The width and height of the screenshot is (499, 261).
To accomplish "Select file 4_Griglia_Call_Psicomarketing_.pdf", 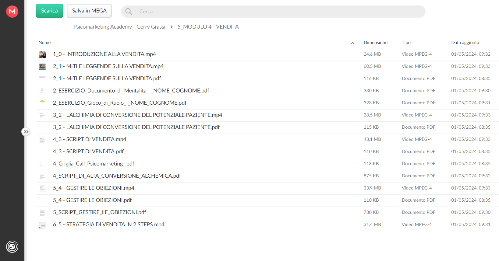I will pyautogui.click(x=94, y=164).
